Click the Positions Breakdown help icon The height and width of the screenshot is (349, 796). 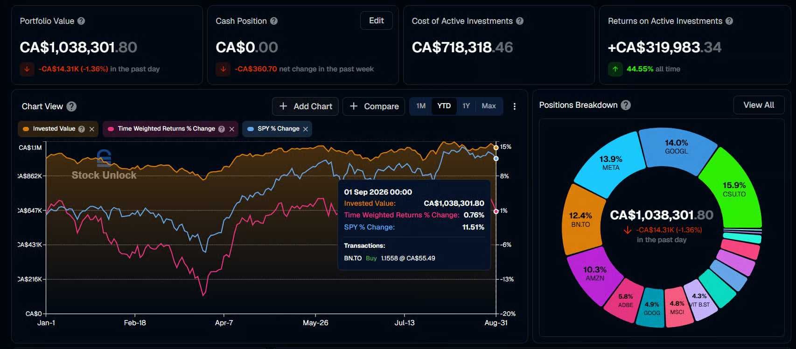626,105
